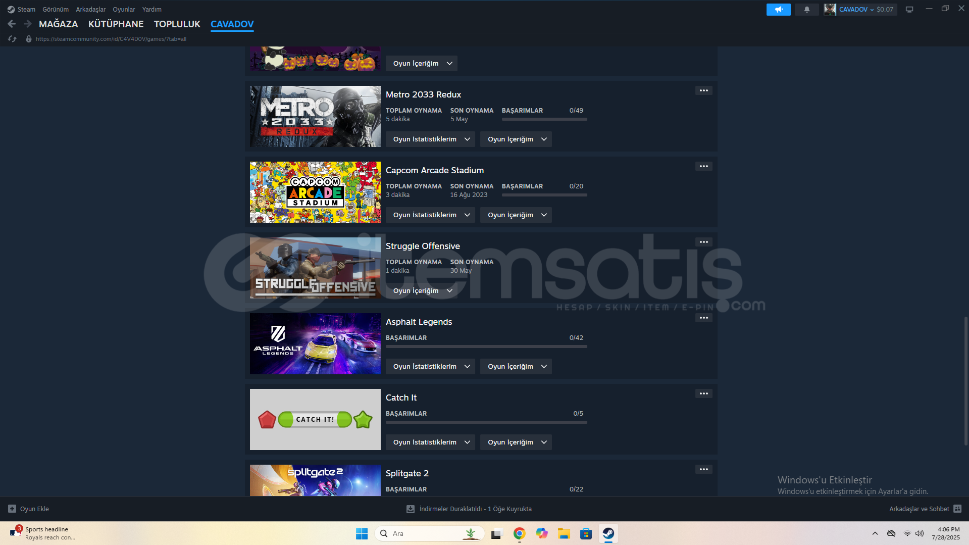Open more options for Metro 2033 Redux

(x=703, y=90)
